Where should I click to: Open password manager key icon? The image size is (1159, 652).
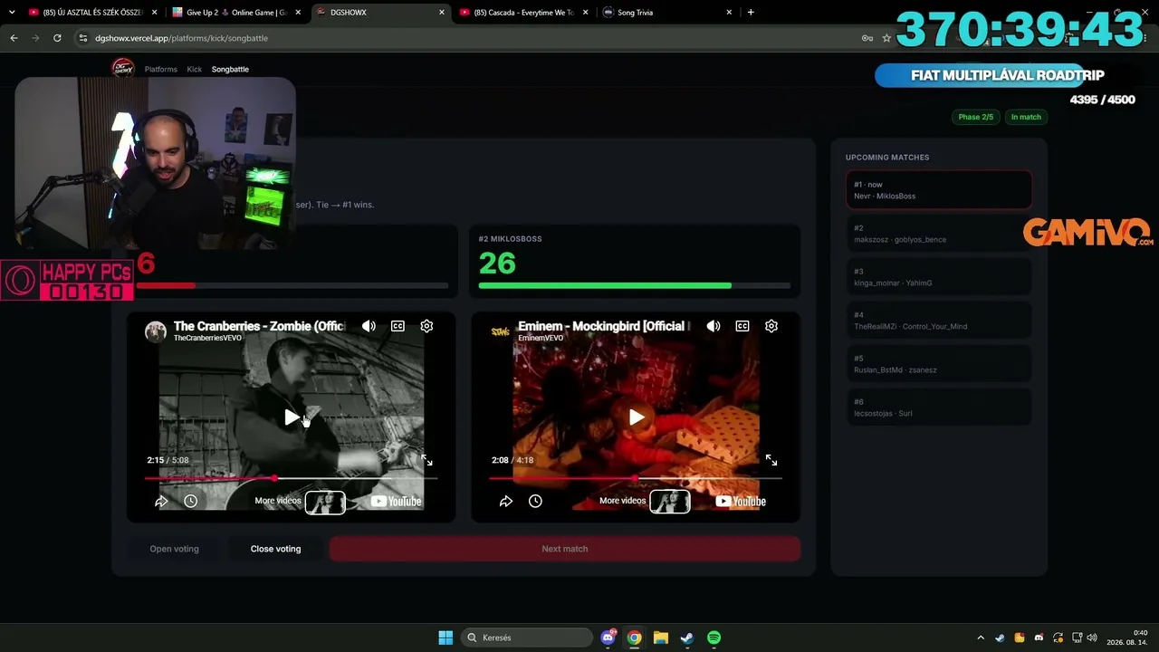pyautogui.click(x=867, y=38)
